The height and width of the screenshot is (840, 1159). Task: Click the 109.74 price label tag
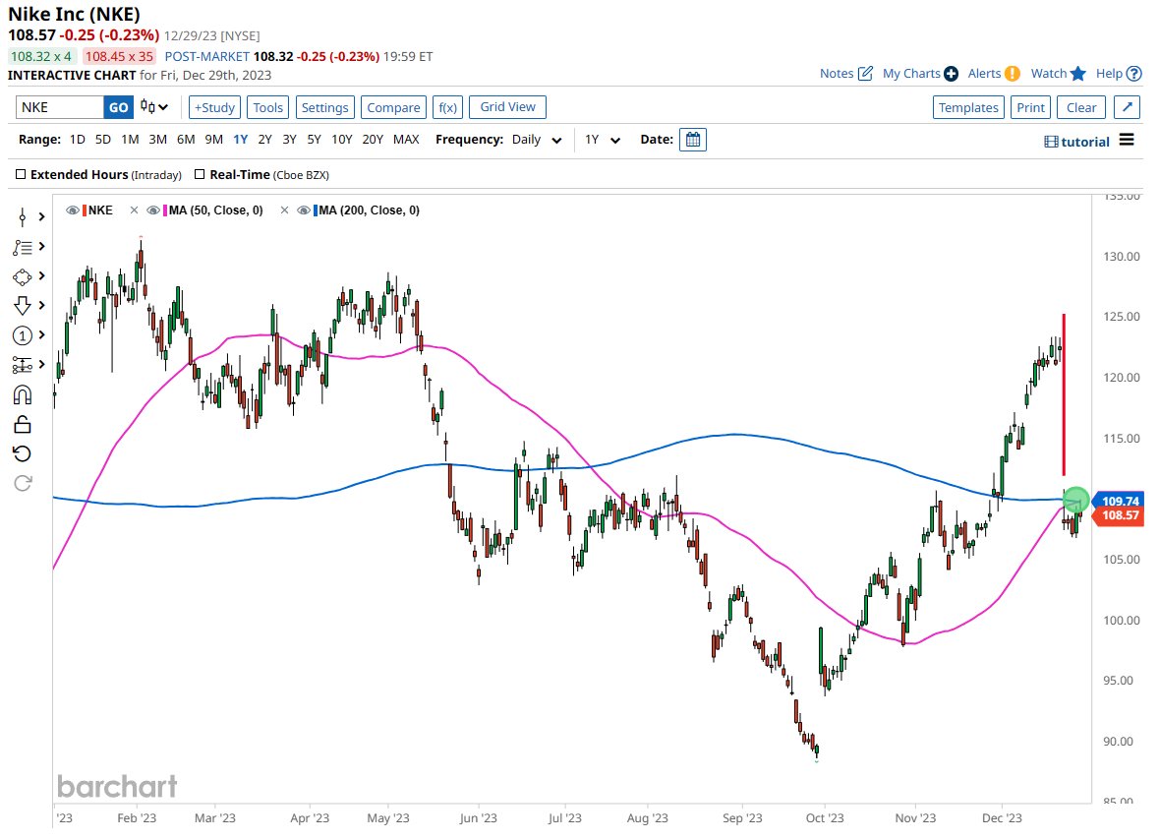1119,502
